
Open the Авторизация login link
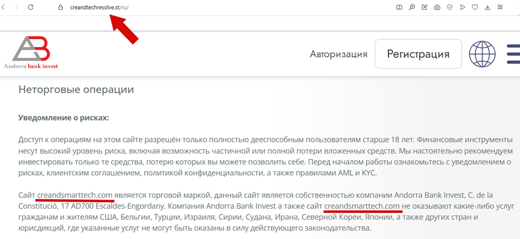point(338,54)
